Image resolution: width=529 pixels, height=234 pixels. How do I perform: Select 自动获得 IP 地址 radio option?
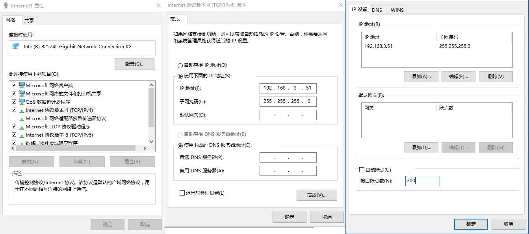(180, 65)
